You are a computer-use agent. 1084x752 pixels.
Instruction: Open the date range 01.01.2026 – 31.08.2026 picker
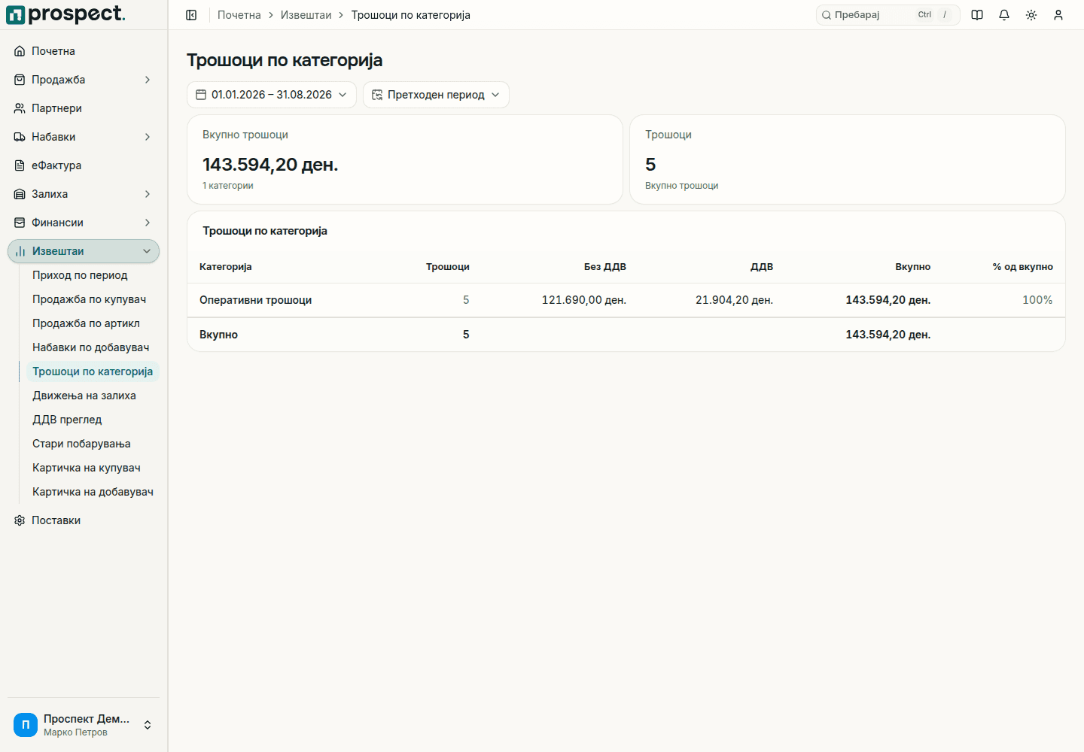[272, 95]
